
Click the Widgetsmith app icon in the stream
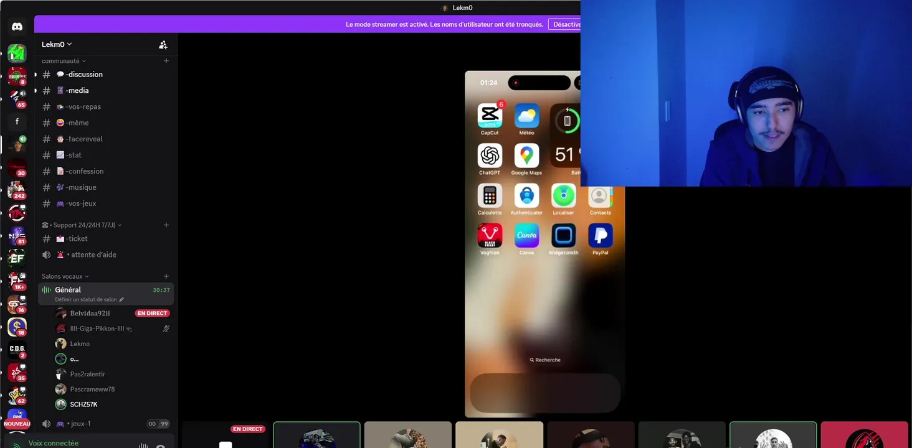tap(563, 236)
